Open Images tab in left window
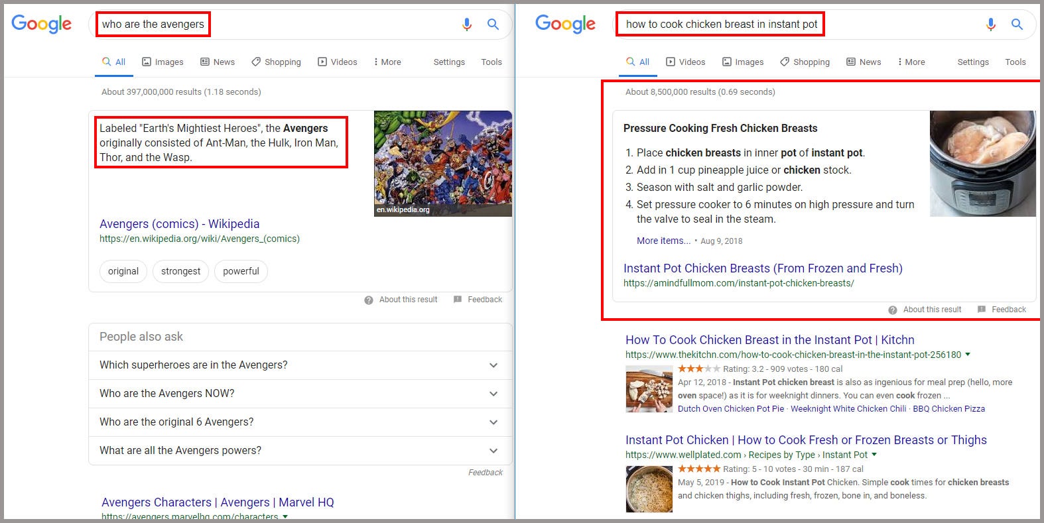This screenshot has width=1044, height=523. point(163,62)
